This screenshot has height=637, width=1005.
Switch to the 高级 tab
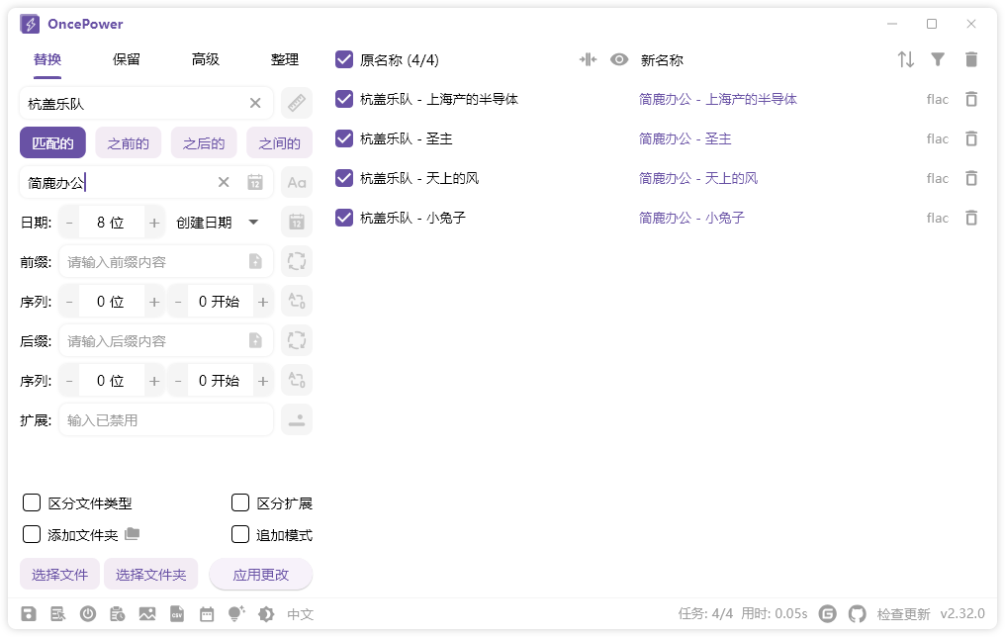tap(205, 59)
